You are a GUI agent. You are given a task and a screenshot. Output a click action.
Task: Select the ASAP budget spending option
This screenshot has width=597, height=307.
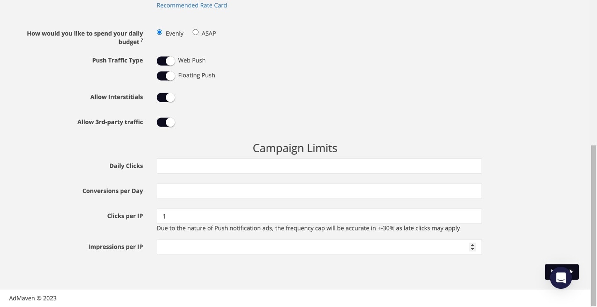pyautogui.click(x=195, y=32)
